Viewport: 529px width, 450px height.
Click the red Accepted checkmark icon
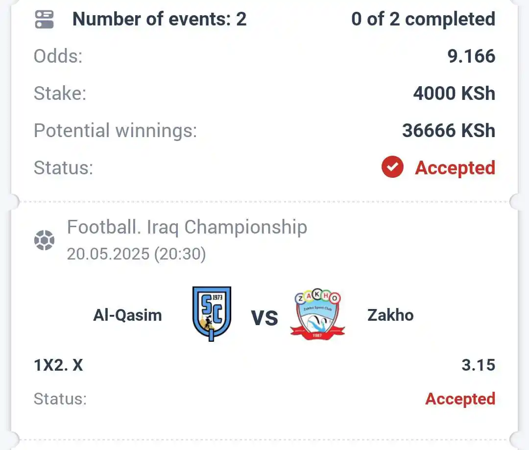point(392,166)
